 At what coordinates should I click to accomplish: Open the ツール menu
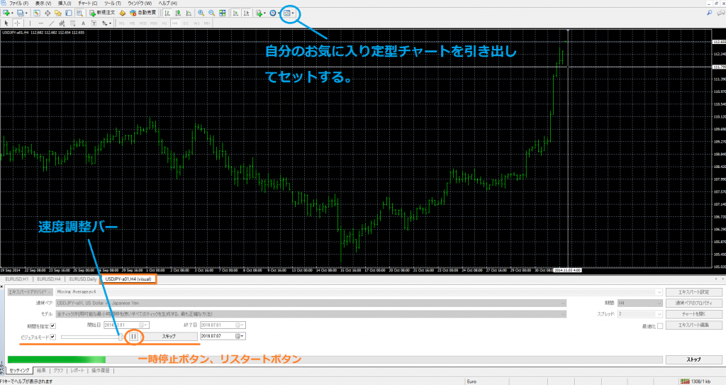pos(113,4)
